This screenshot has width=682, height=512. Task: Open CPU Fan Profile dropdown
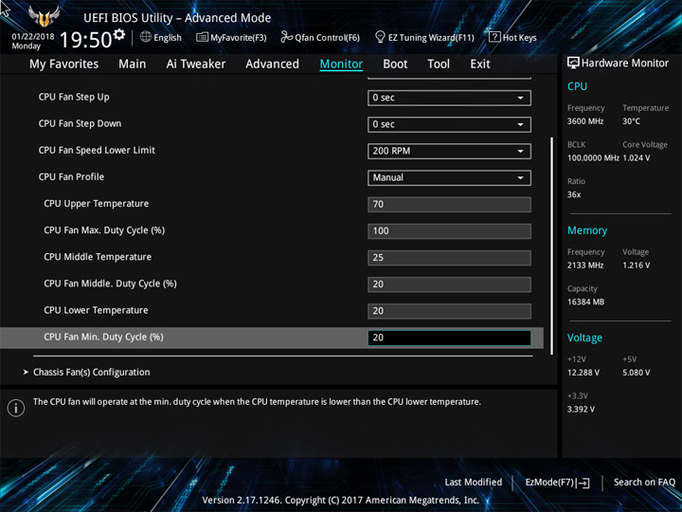click(449, 177)
